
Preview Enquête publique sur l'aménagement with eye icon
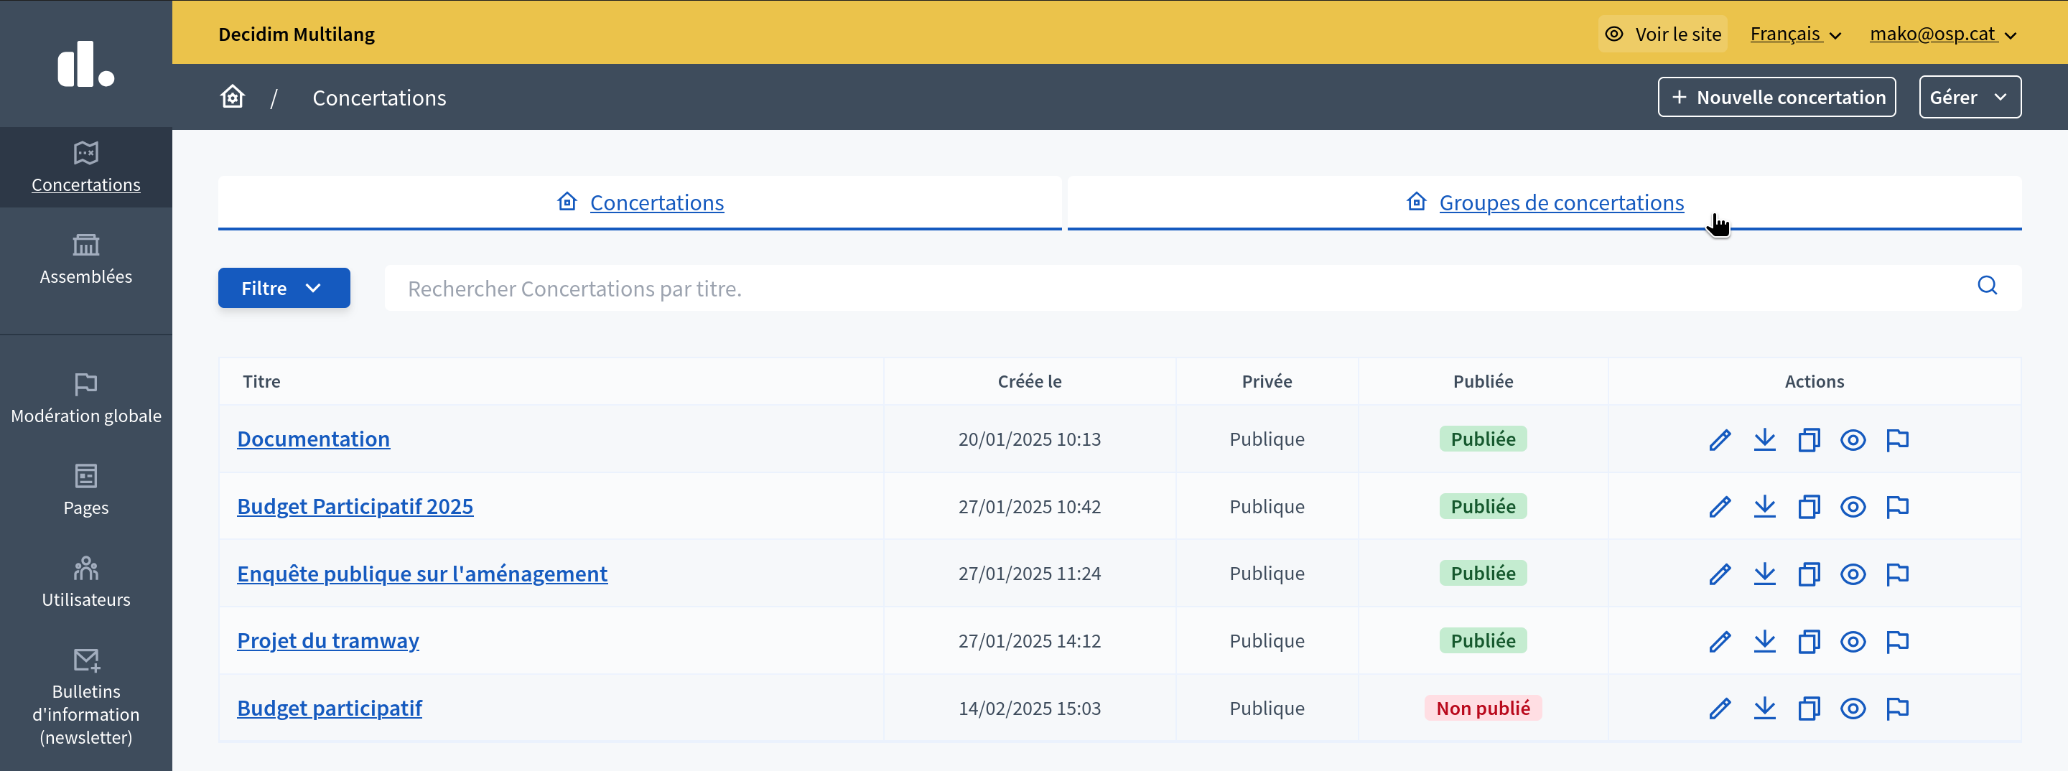pyautogui.click(x=1853, y=574)
